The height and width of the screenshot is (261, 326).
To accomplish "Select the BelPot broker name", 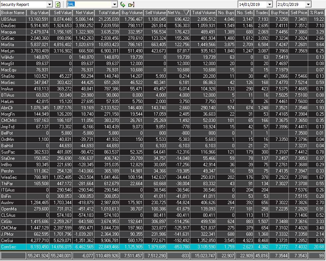I will (7, 133).
